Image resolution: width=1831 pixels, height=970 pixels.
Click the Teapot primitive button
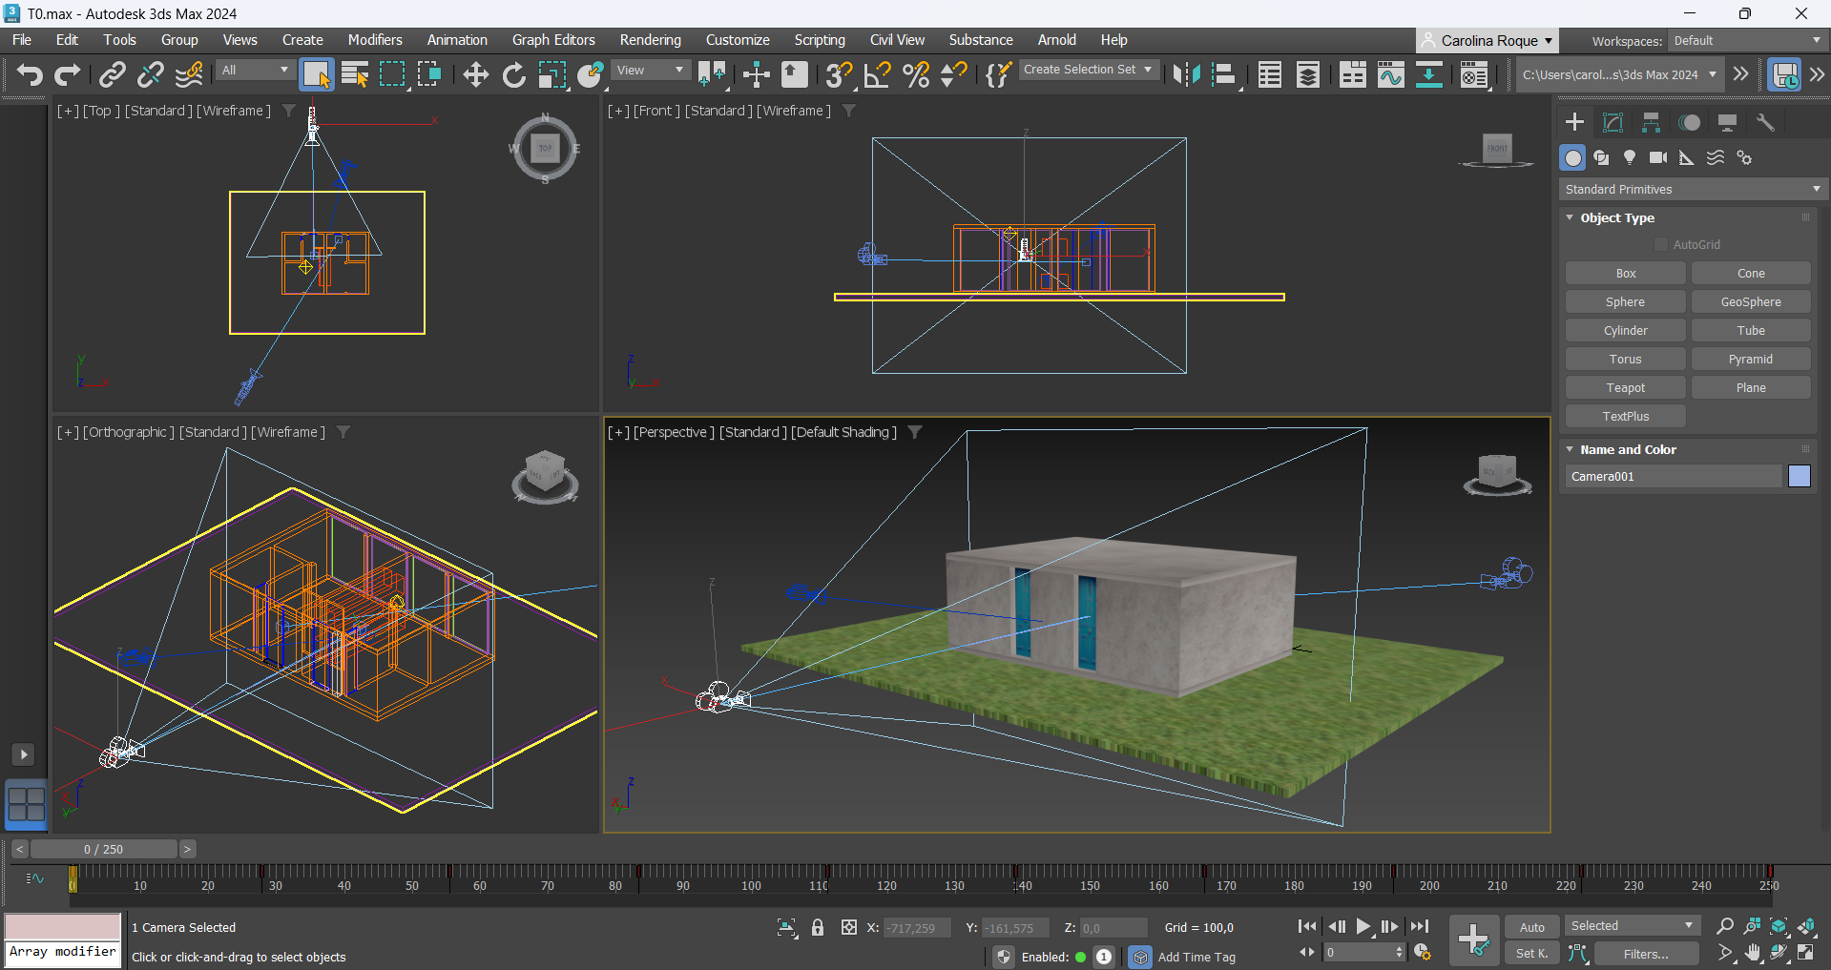pyautogui.click(x=1625, y=387)
